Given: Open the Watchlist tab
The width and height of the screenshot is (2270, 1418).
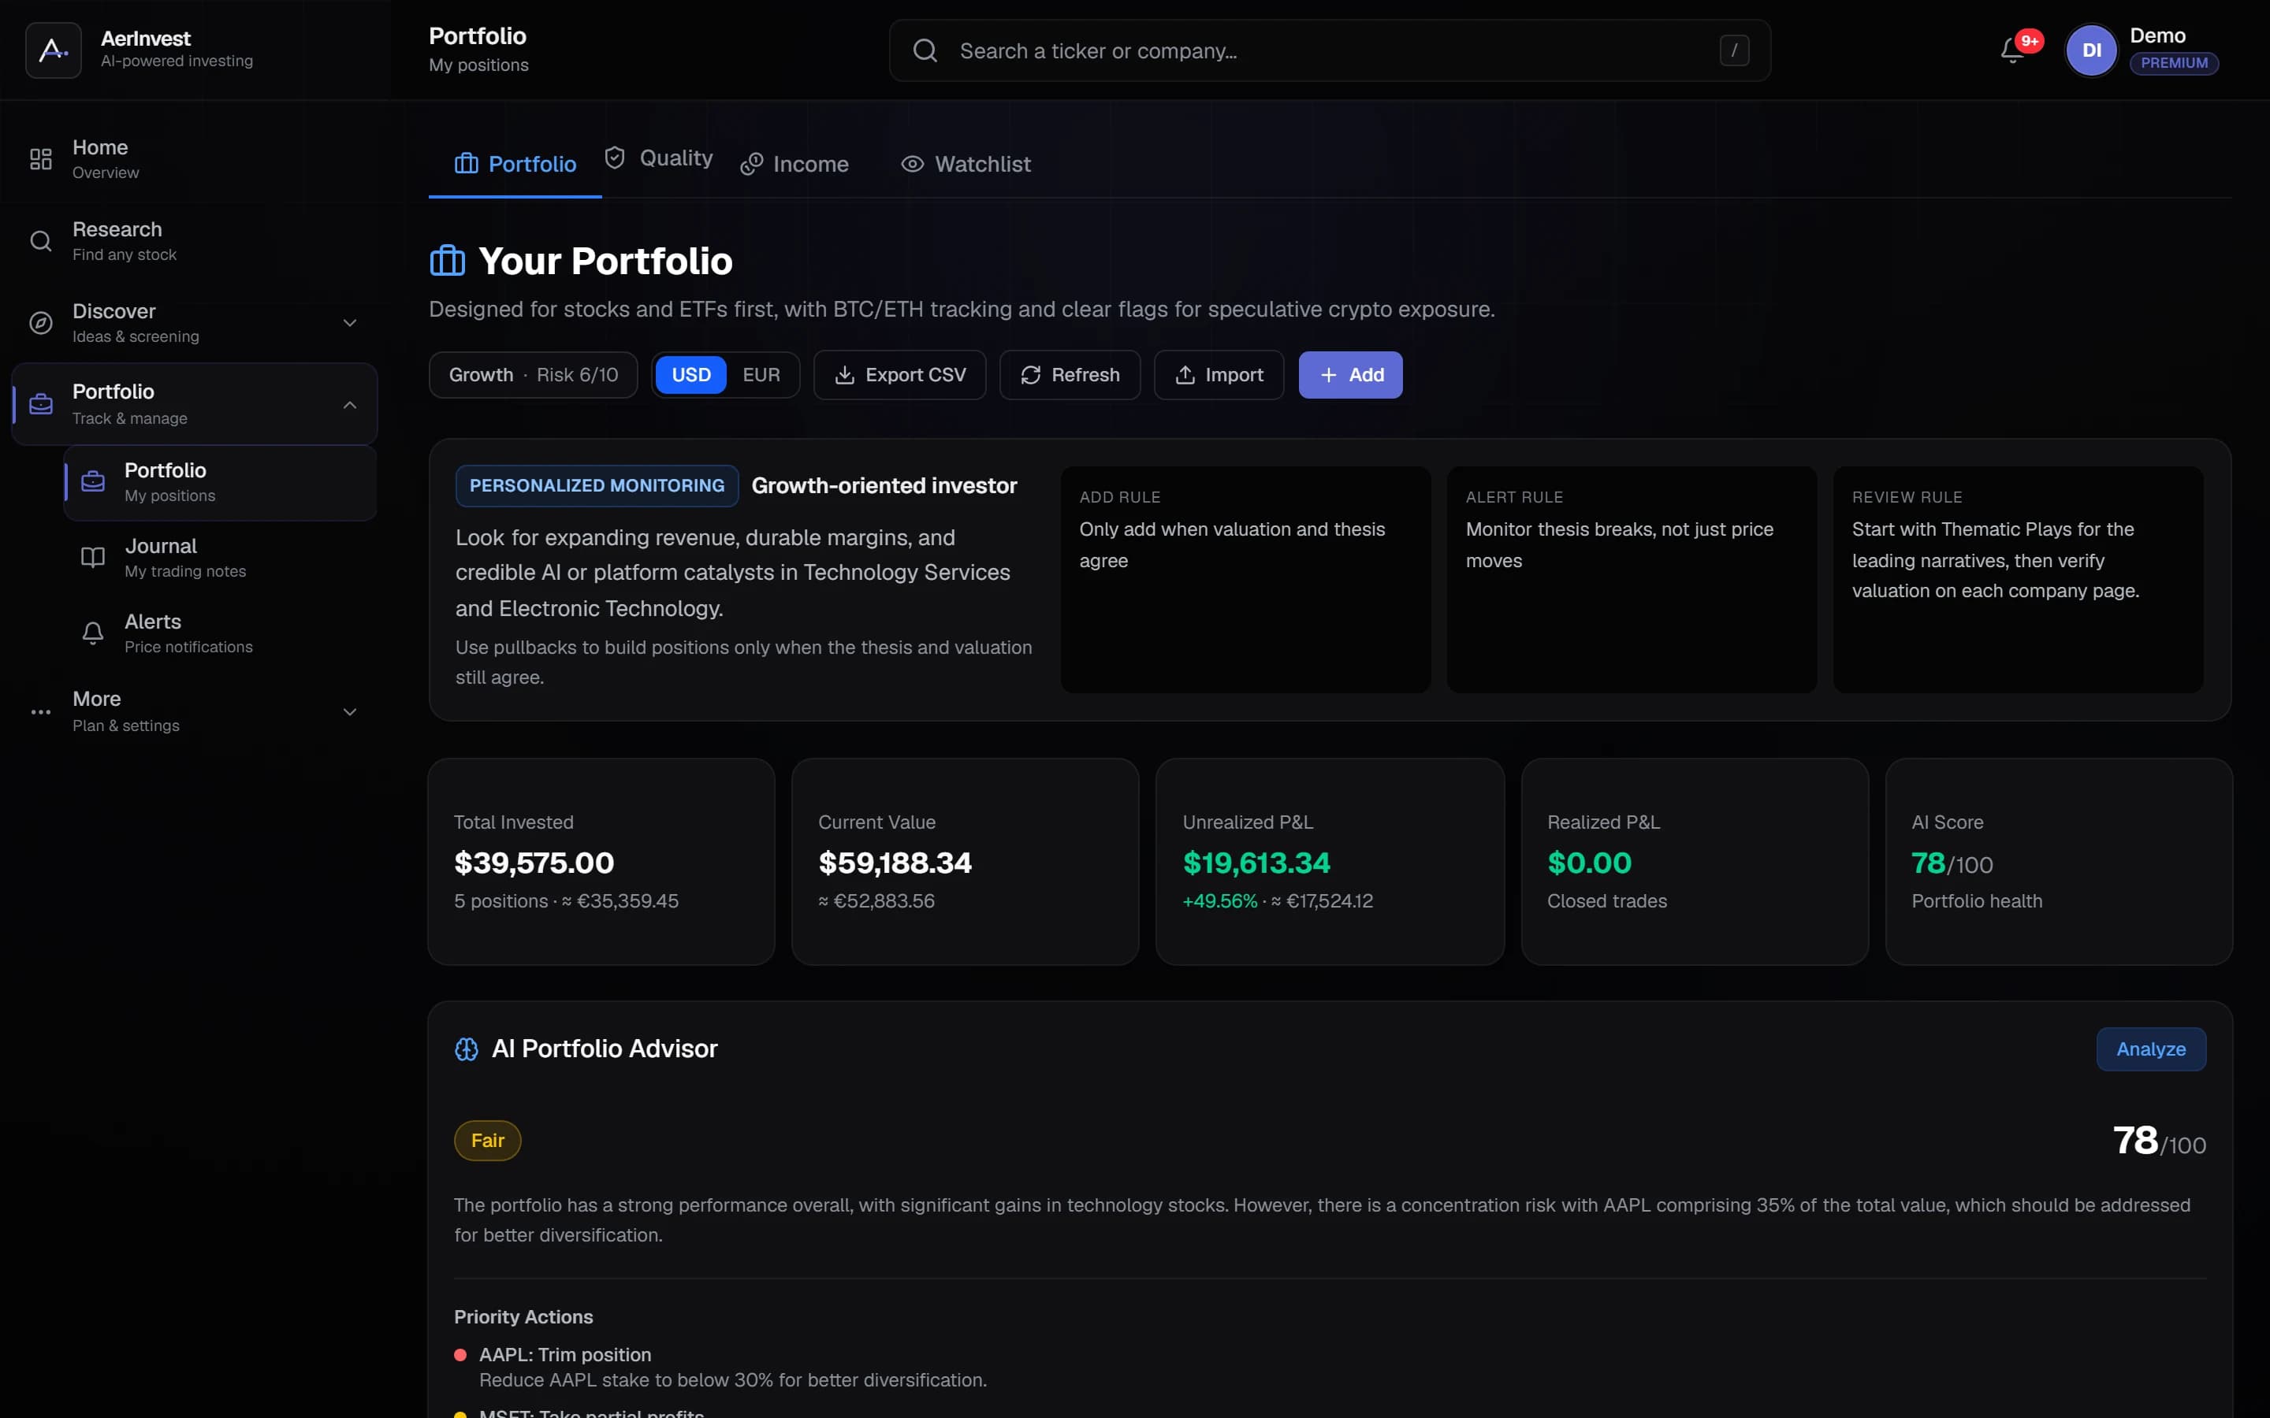Looking at the screenshot, I should (966, 164).
